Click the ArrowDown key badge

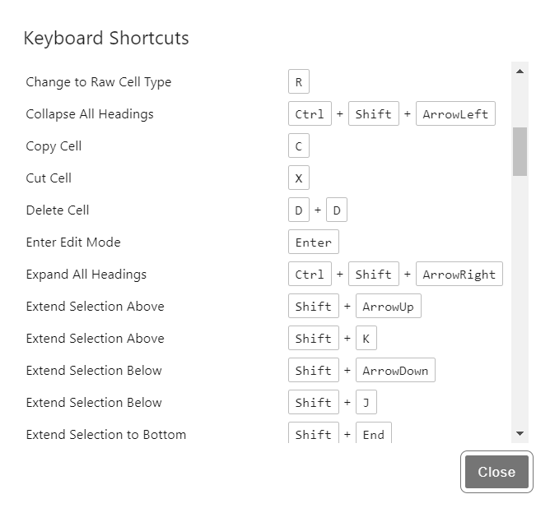(x=395, y=371)
